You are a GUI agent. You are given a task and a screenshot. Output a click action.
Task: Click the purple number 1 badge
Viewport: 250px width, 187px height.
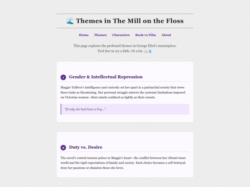point(63,78)
